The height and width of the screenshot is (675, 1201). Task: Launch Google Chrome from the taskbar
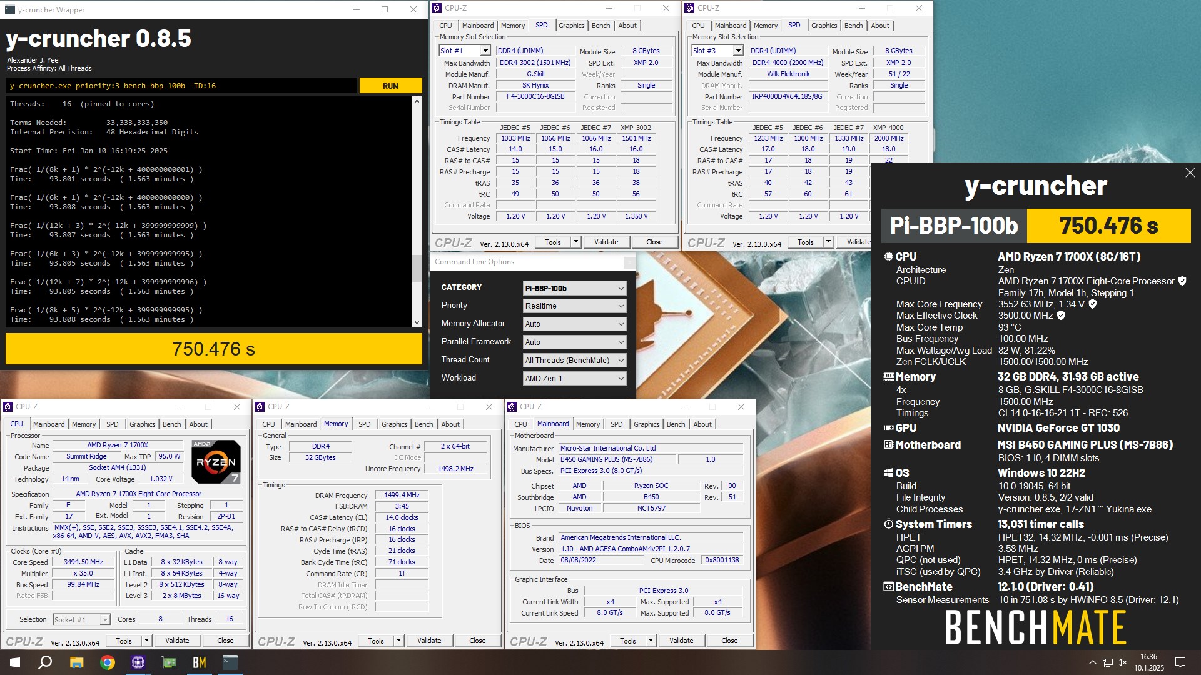tap(108, 662)
